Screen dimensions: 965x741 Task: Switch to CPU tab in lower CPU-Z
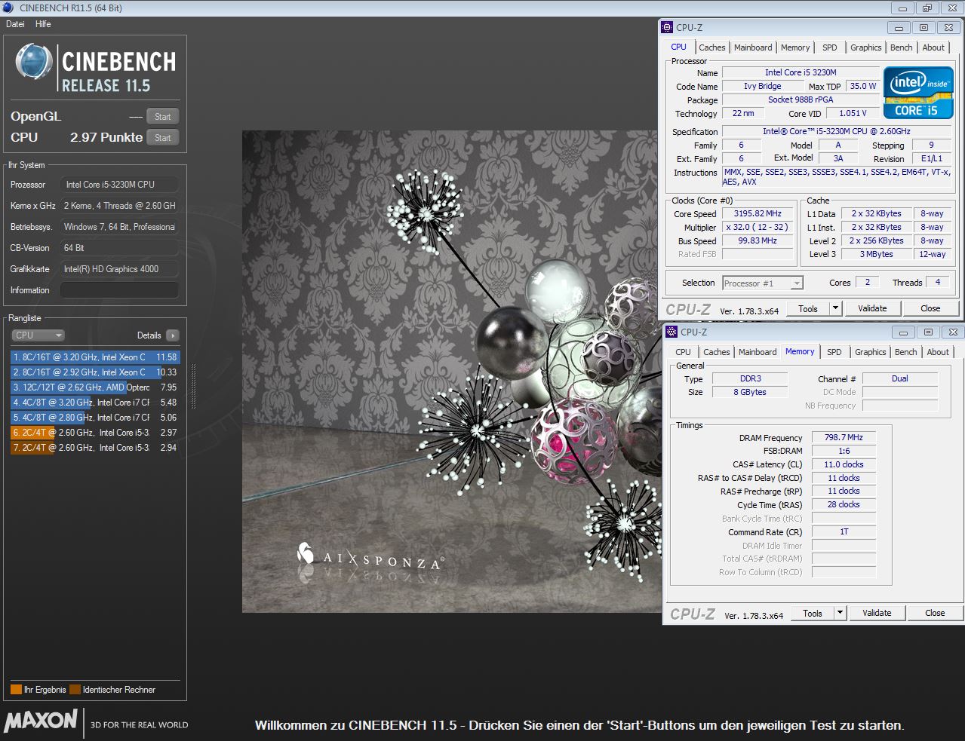683,352
